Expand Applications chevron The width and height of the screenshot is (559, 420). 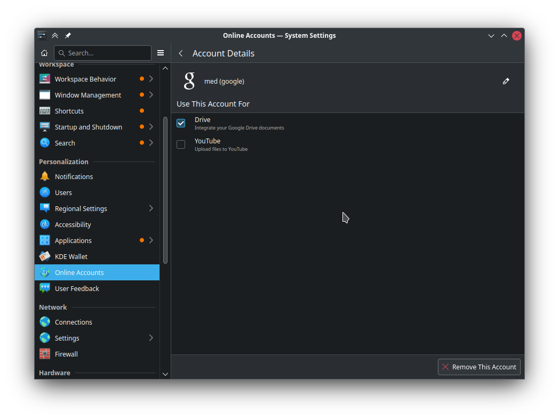pyautogui.click(x=151, y=240)
